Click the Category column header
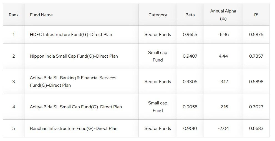 (158, 15)
